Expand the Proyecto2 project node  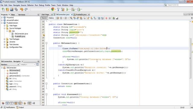tap(2, 18)
